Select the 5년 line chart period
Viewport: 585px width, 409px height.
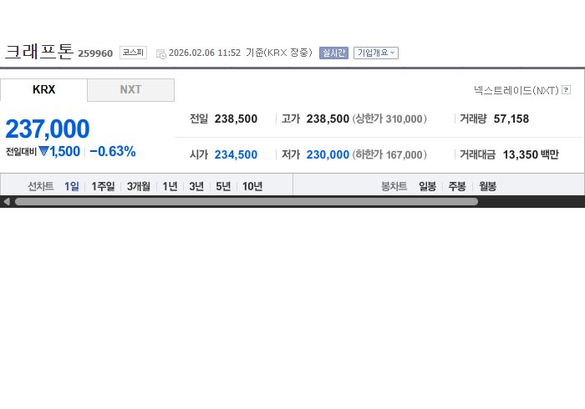[x=223, y=186]
